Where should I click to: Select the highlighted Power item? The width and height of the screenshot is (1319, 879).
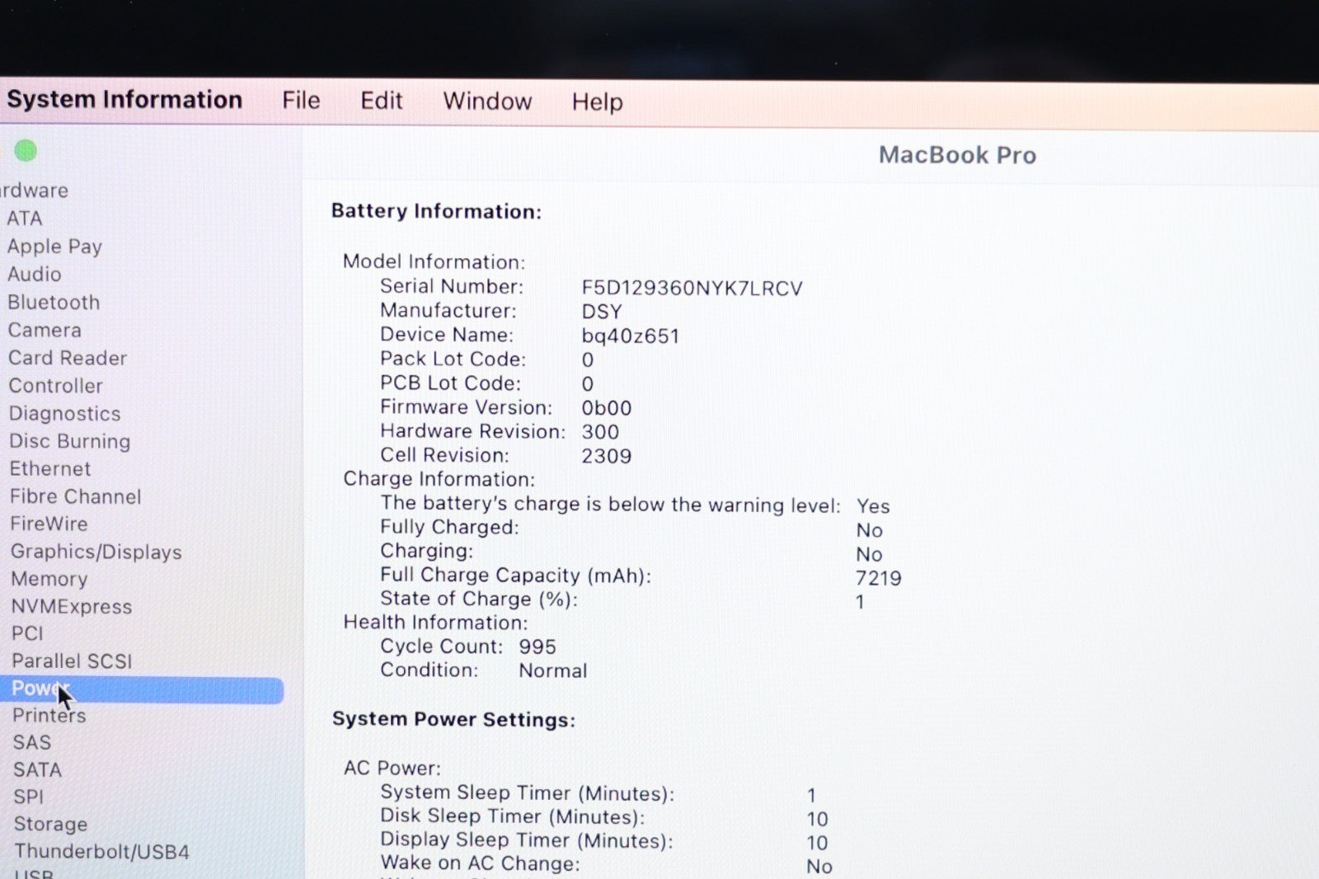142,689
